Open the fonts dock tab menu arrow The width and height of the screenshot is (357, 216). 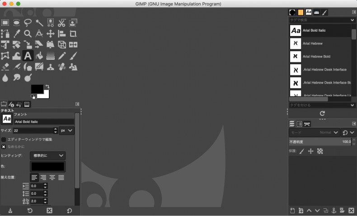(x=354, y=12)
